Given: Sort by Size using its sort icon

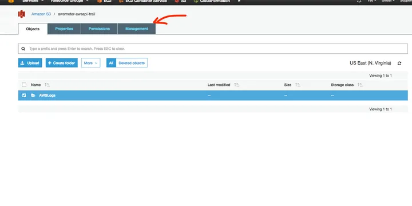Looking at the screenshot, I should 298,85.
